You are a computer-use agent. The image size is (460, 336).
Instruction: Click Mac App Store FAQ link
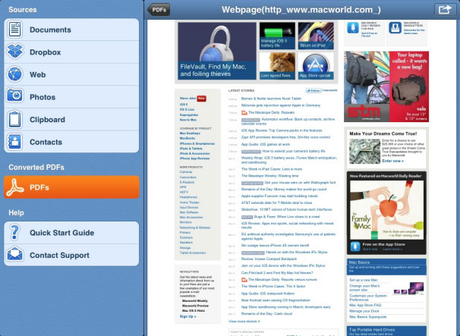tap(365, 305)
